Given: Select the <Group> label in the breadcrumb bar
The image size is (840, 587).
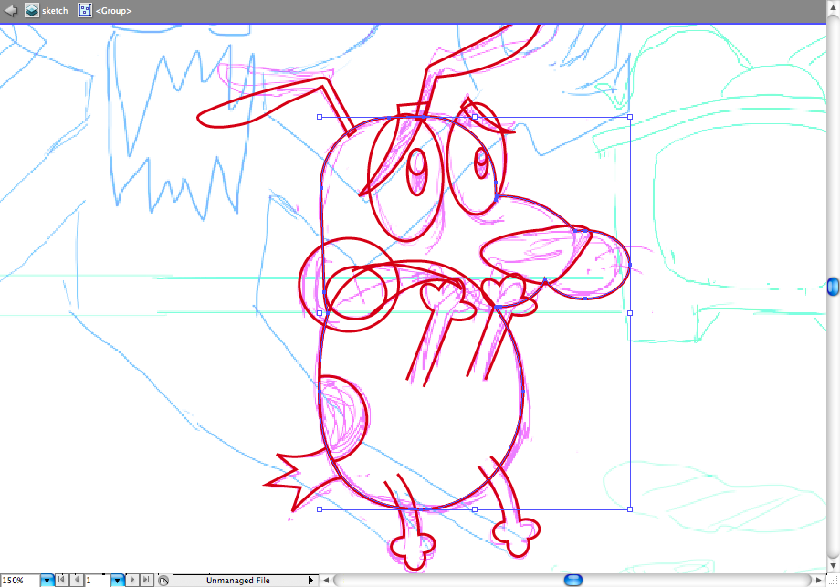Looking at the screenshot, I should click(113, 11).
